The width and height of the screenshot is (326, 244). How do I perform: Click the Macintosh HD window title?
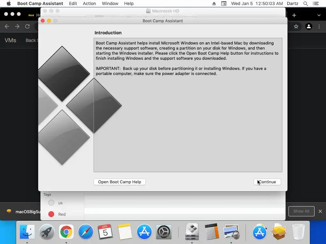click(x=166, y=11)
